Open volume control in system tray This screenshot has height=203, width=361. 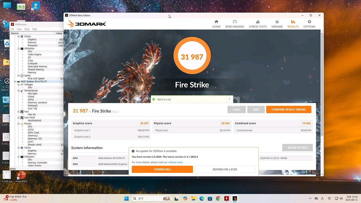point(341,198)
